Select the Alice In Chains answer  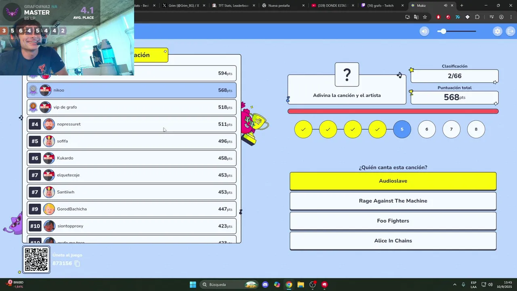click(393, 240)
